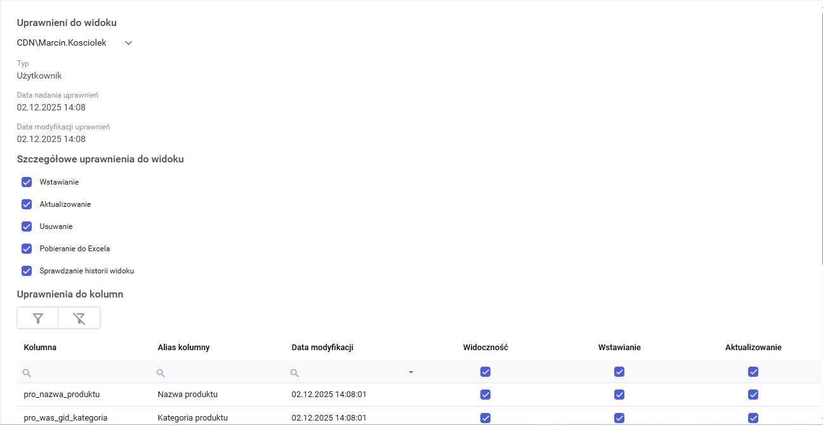This screenshot has height=425, width=823.
Task: Click search icon in Data modyfikacji filter
Action: (x=295, y=373)
